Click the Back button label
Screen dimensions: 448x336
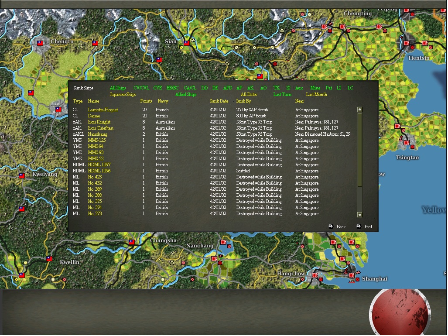tap(341, 227)
